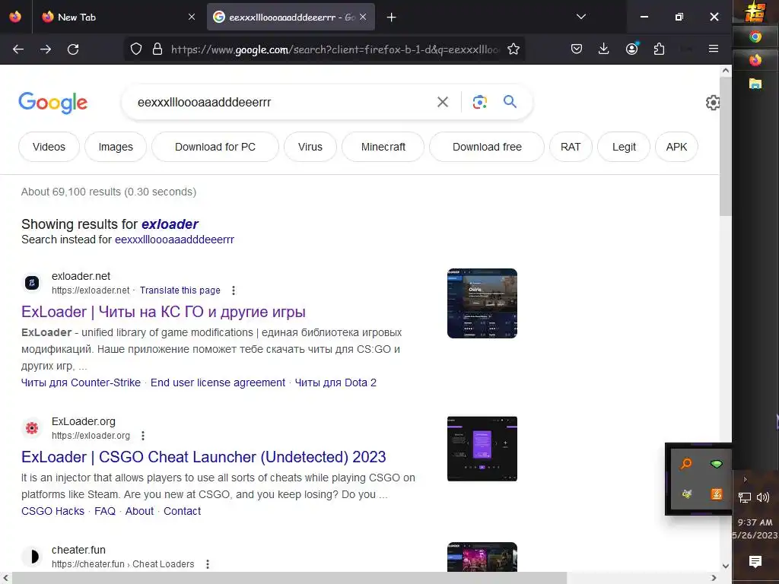Open the tracking protection shield icon

[136, 49]
